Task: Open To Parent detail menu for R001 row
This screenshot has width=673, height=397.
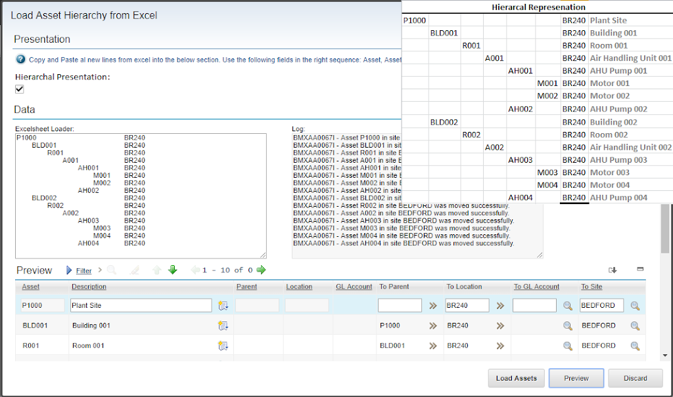Action: 433,346
